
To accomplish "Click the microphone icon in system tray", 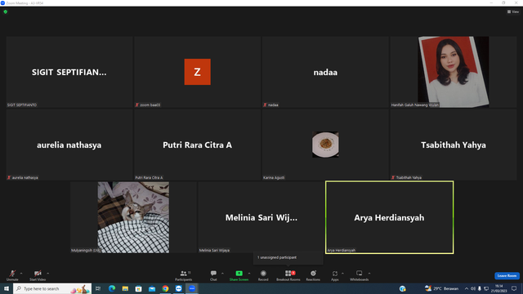I will (480, 288).
